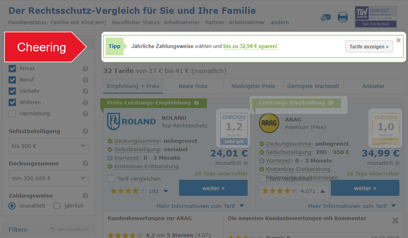Viewport: 408px width, 238px height.
Task: Select the jährlich payment radio button
Action: (x=57, y=206)
